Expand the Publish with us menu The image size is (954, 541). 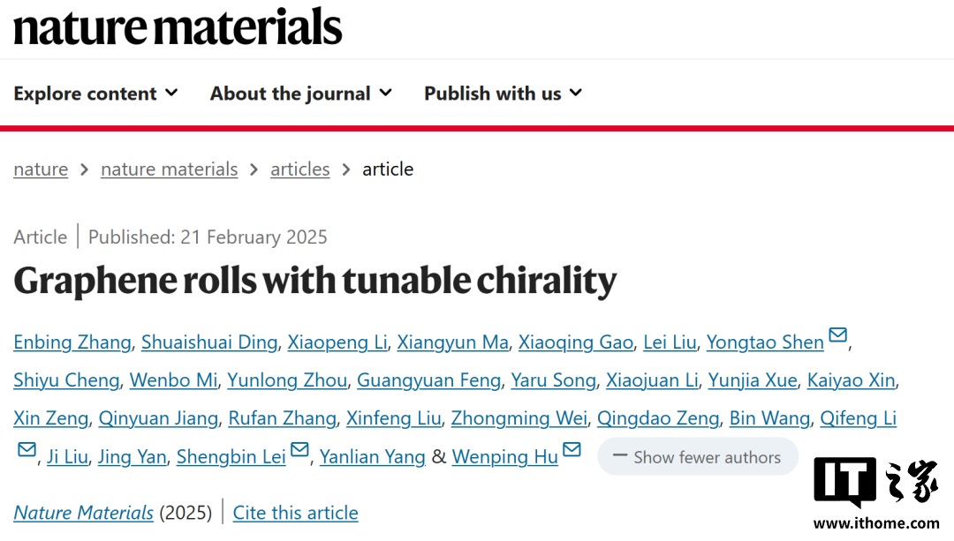tap(503, 94)
